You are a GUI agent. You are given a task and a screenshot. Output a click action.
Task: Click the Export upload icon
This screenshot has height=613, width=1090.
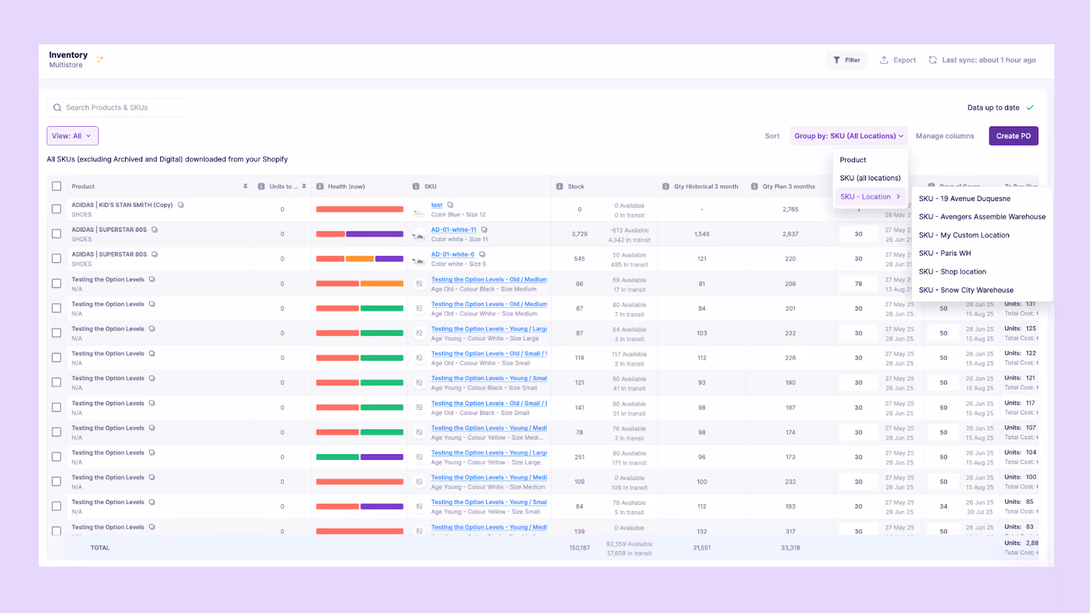[884, 60]
